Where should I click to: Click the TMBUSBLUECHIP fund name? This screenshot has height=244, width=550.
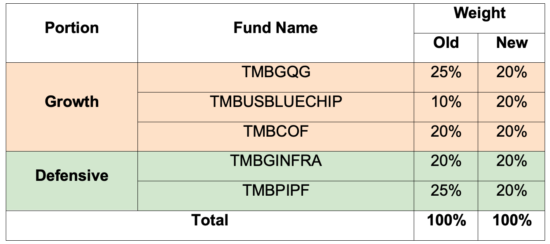click(276, 102)
